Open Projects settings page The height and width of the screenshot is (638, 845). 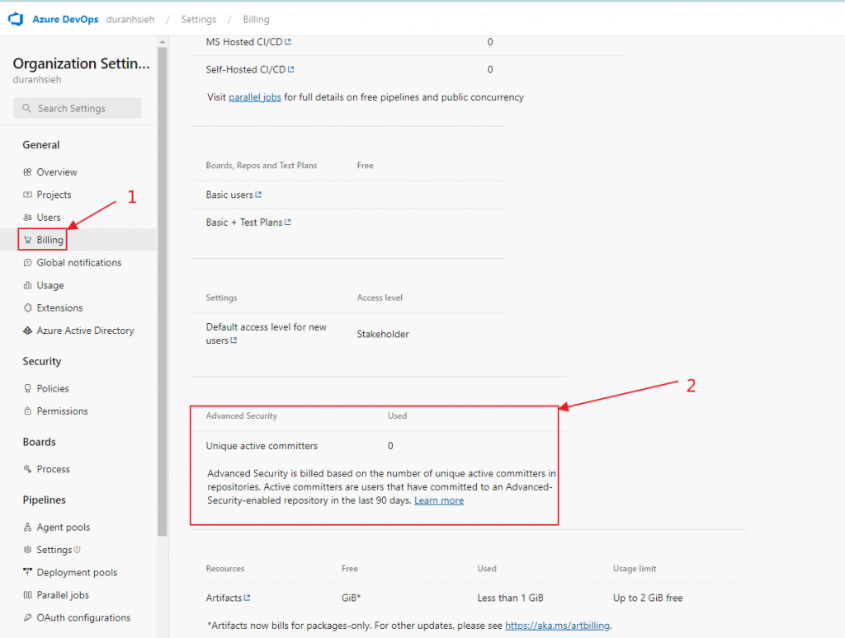[54, 195]
